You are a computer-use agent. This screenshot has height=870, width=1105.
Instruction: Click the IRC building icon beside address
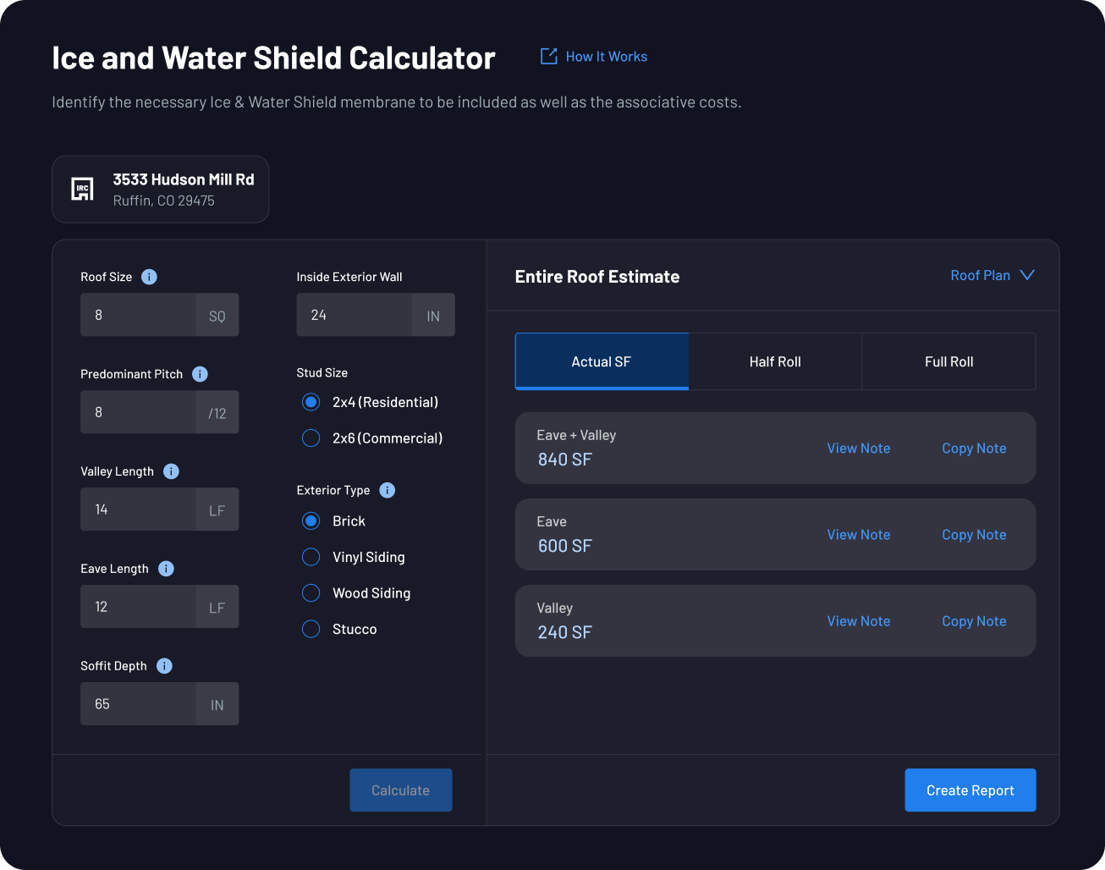(x=82, y=189)
